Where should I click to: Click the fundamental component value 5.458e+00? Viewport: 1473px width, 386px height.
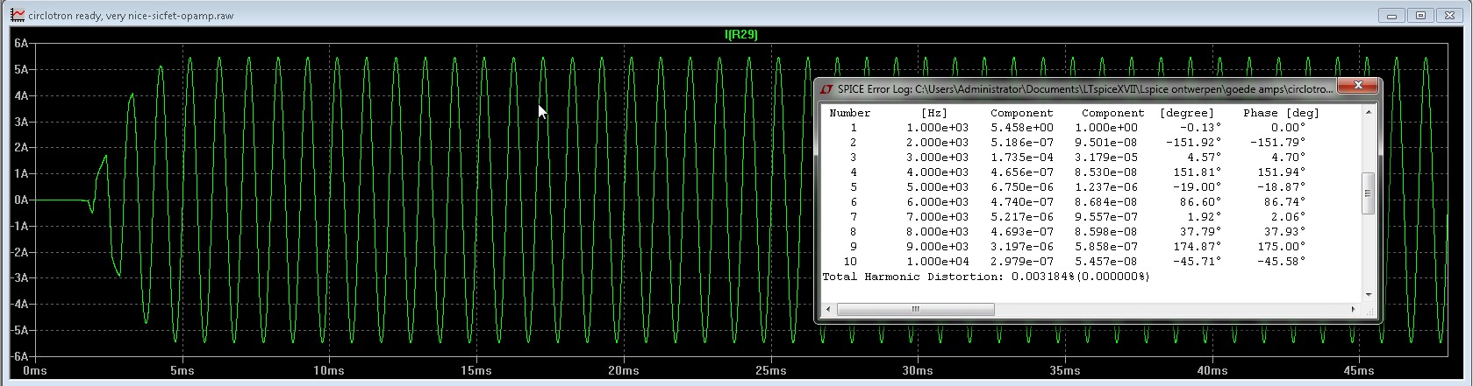coord(1021,128)
